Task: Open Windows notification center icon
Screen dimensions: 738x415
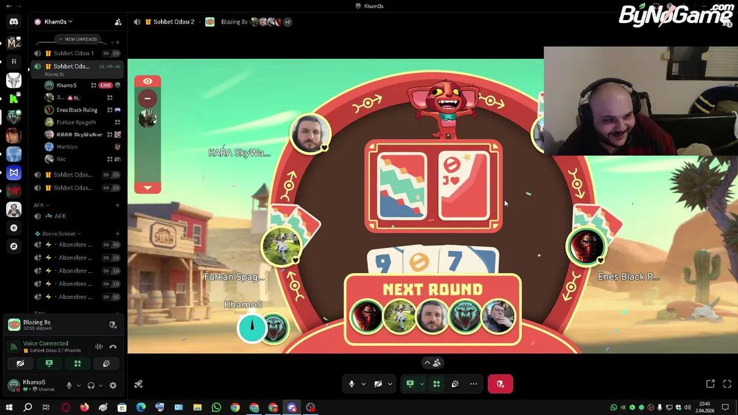Action: 725,408
